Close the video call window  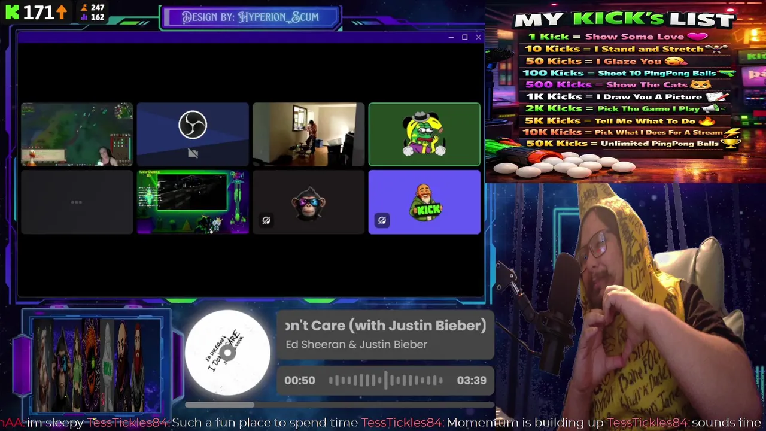click(x=478, y=37)
